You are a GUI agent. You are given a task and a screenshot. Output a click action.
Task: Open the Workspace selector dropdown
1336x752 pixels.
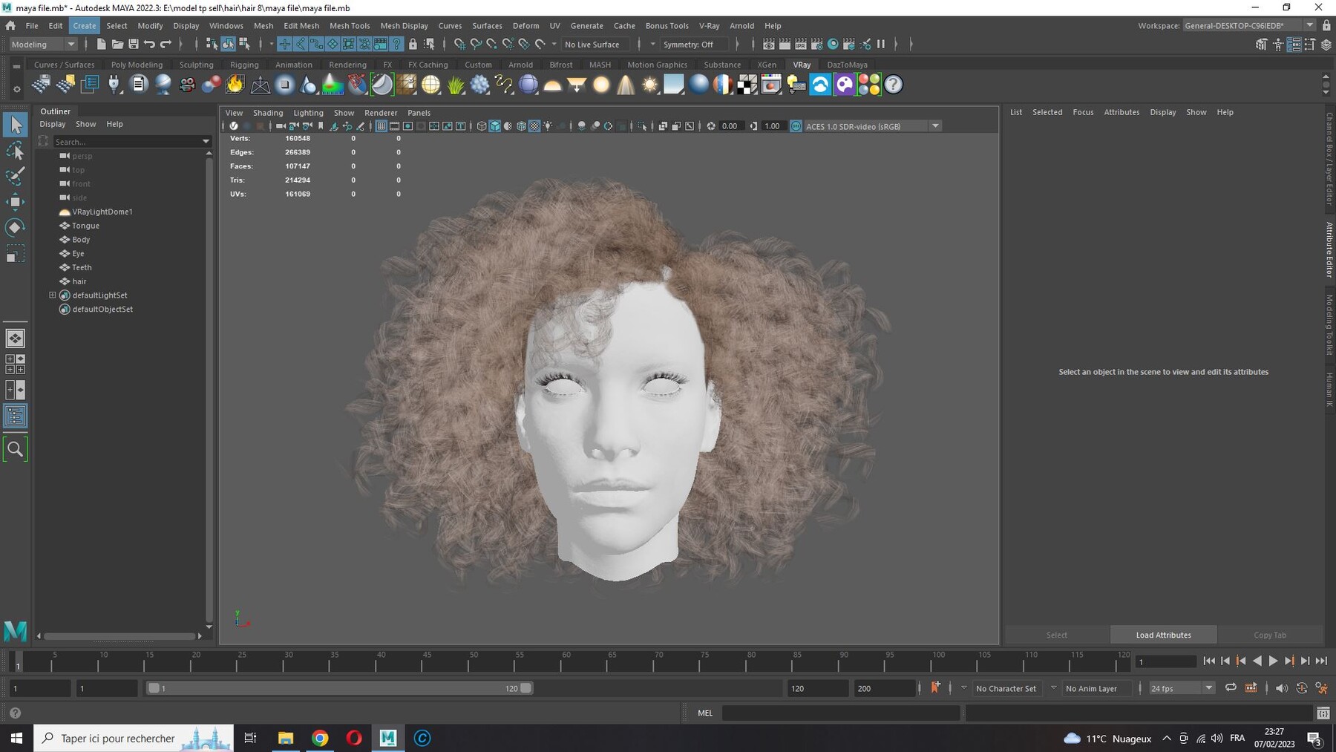point(1248,25)
